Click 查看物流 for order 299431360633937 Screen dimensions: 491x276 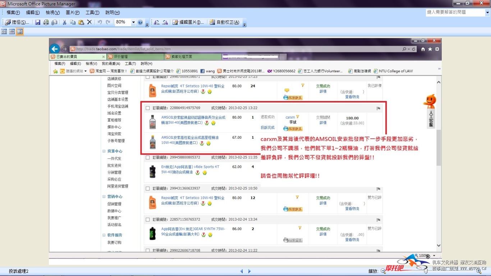(352, 209)
